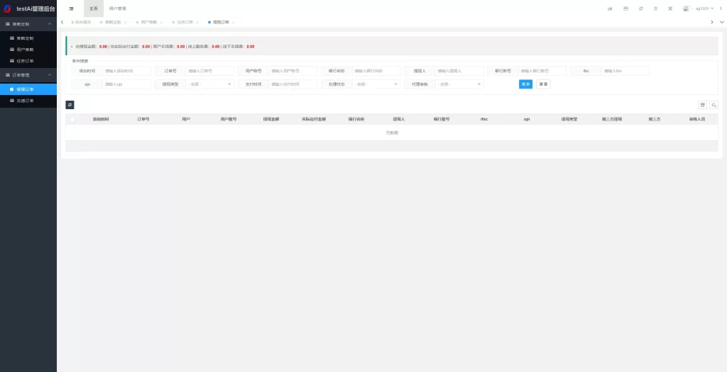Click the blue 搜索 button
This screenshot has height=372, width=727.
[525, 84]
